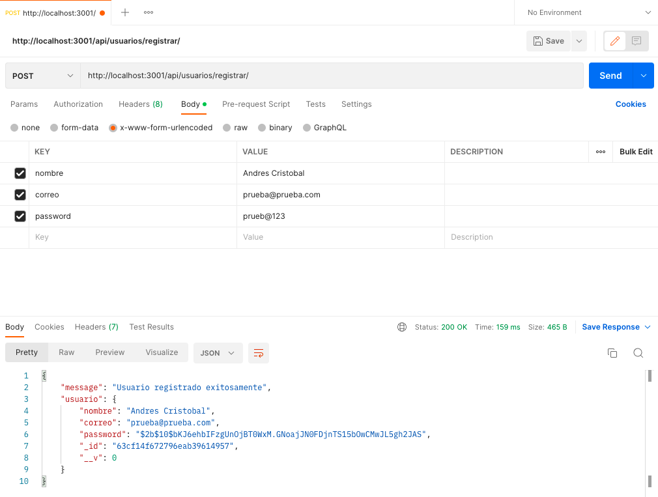Uncheck the correo parameter checkbox
The height and width of the screenshot is (497, 658).
click(20, 195)
